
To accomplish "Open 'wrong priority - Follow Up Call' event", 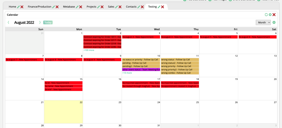I will [180, 66].
